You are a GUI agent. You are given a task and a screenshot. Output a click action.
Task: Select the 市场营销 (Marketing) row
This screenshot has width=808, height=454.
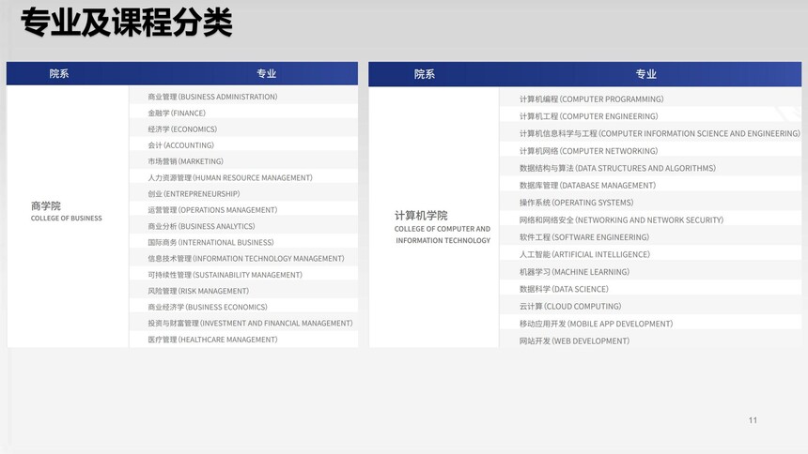pyautogui.click(x=185, y=161)
